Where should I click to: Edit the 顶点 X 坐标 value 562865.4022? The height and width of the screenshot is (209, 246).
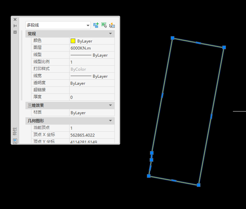[92, 135]
